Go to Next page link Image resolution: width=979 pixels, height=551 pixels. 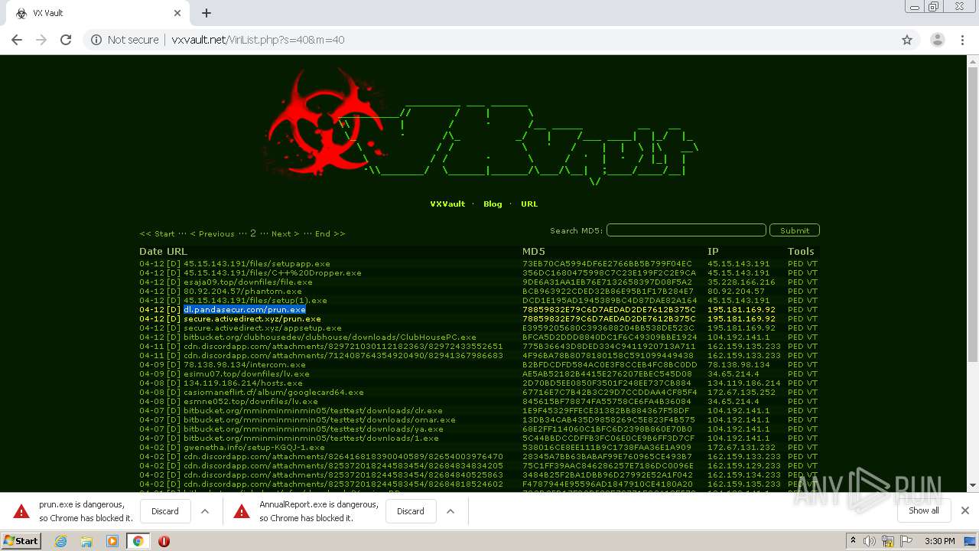[x=285, y=233]
